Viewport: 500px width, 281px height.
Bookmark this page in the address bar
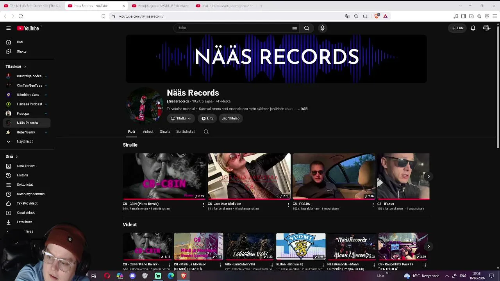[x=103, y=16]
